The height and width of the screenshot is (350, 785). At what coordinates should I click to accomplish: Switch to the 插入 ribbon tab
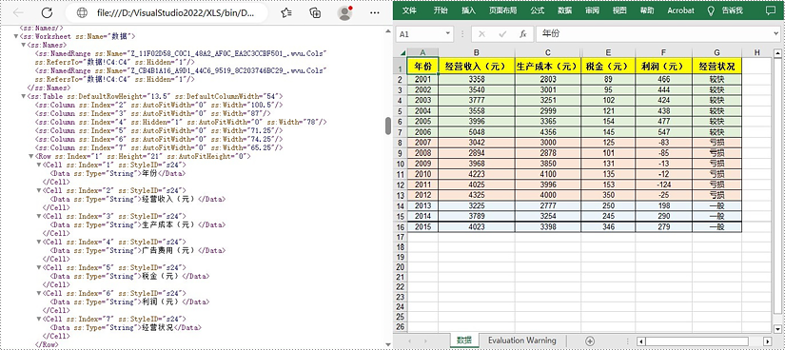(468, 10)
